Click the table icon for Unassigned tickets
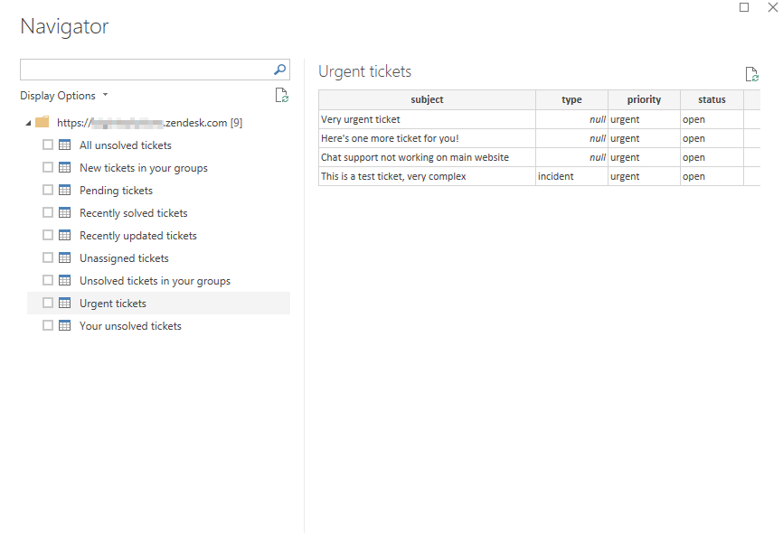783x533 pixels. [x=65, y=258]
